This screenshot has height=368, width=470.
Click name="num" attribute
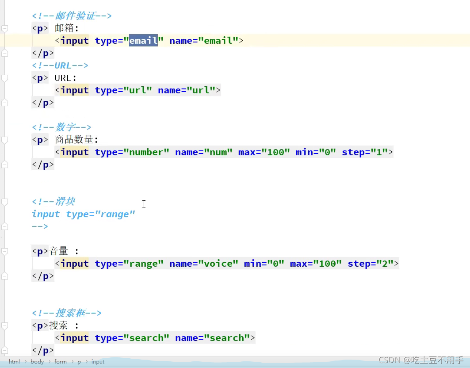pos(204,152)
